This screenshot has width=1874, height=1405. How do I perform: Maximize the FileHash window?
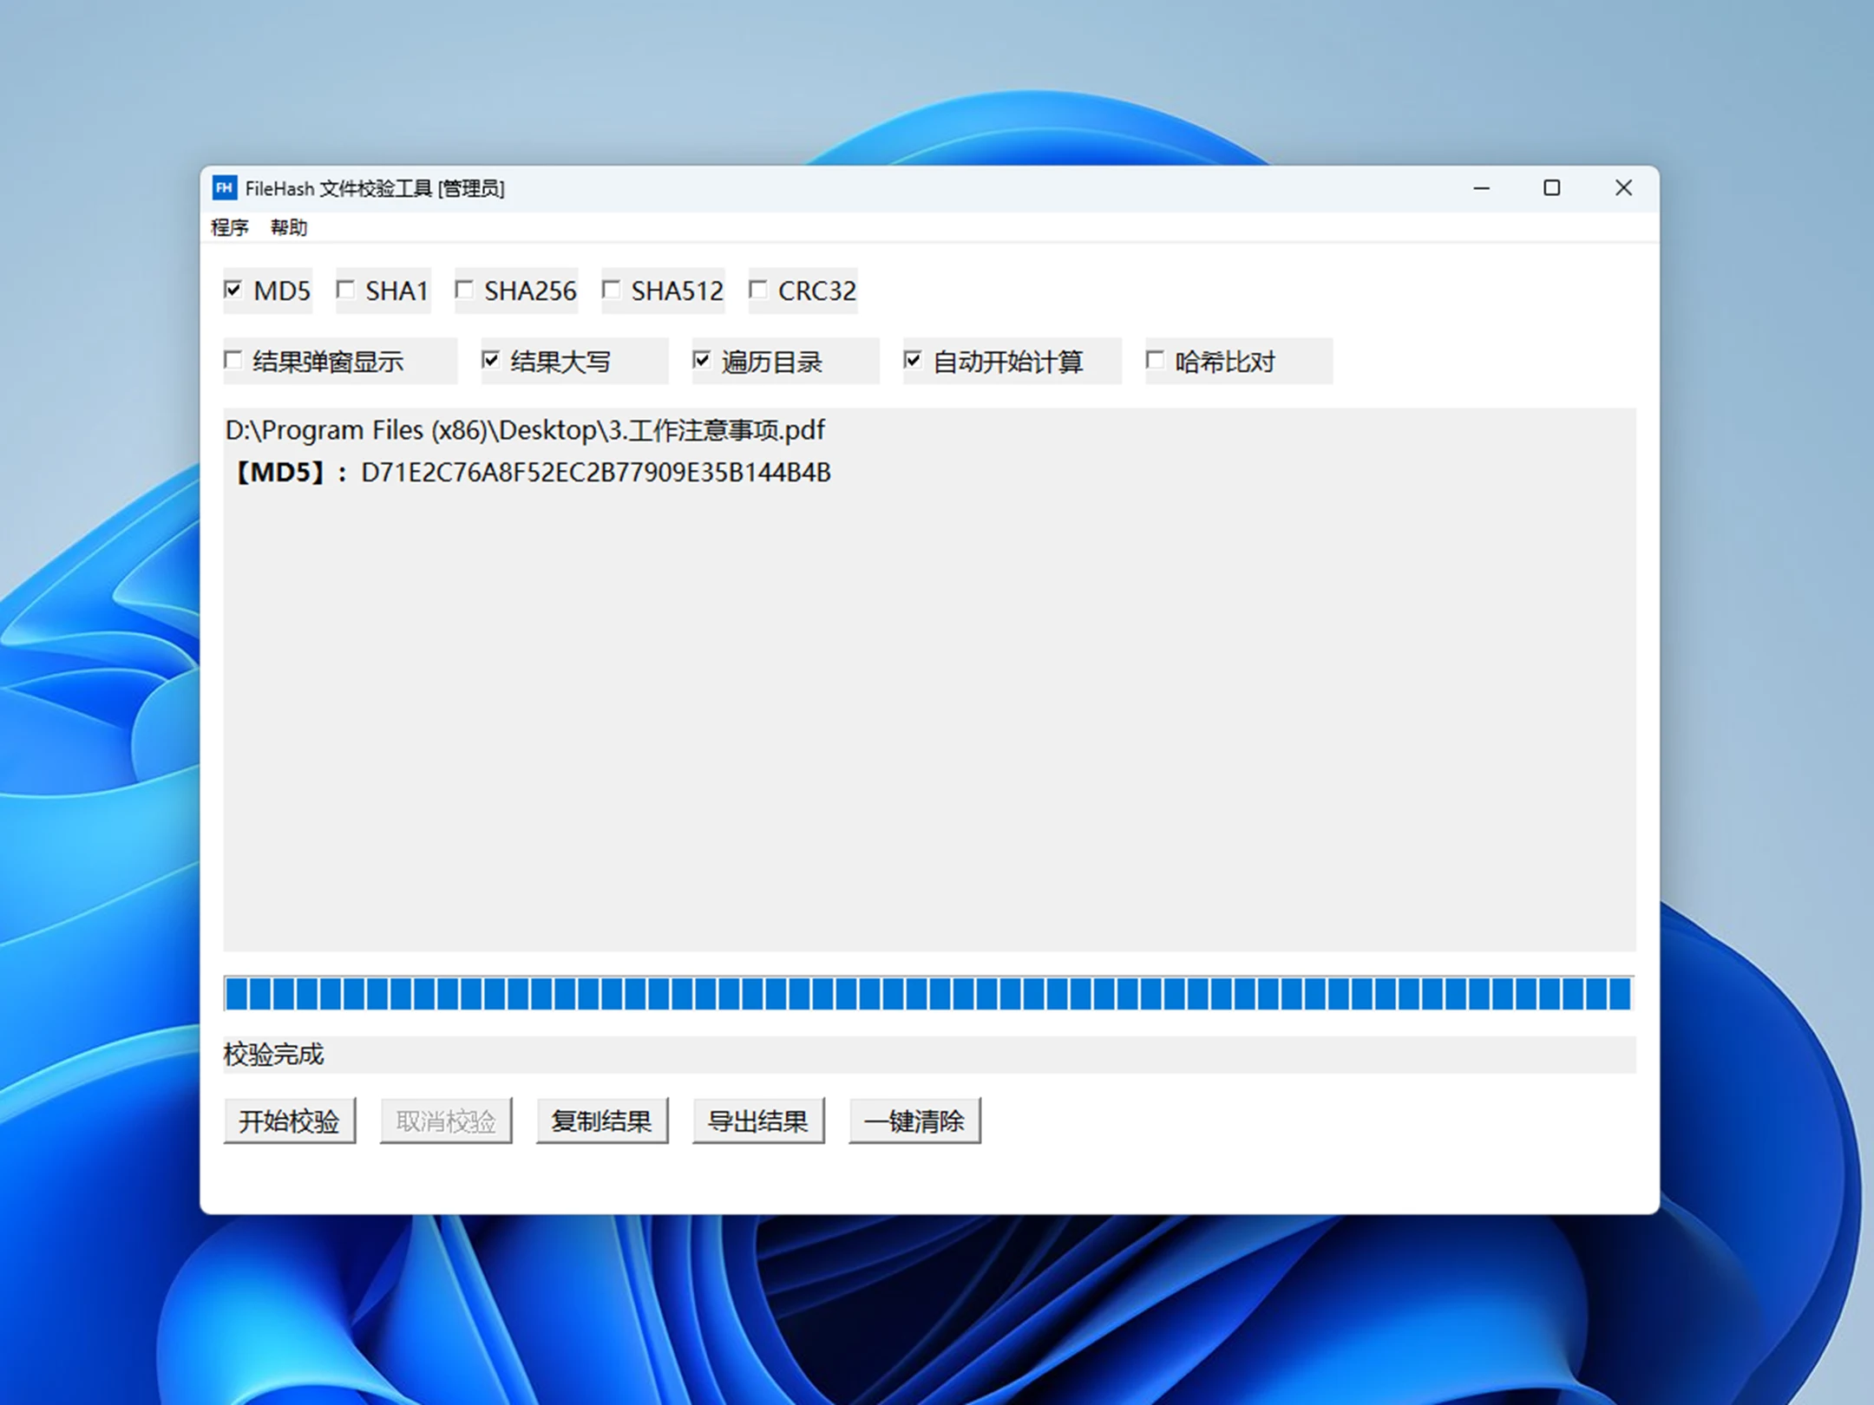tap(1552, 188)
